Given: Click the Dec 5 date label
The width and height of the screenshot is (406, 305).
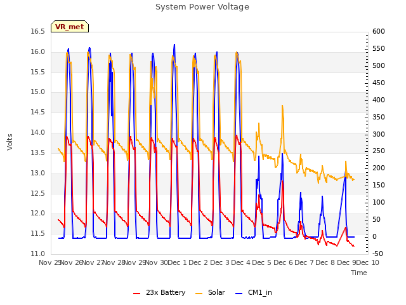Looking at the screenshot, I should [x=262, y=263].
